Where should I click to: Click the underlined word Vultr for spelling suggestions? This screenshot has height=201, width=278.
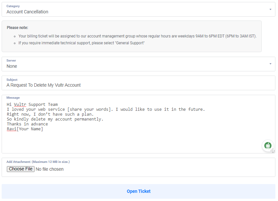pos(20,104)
